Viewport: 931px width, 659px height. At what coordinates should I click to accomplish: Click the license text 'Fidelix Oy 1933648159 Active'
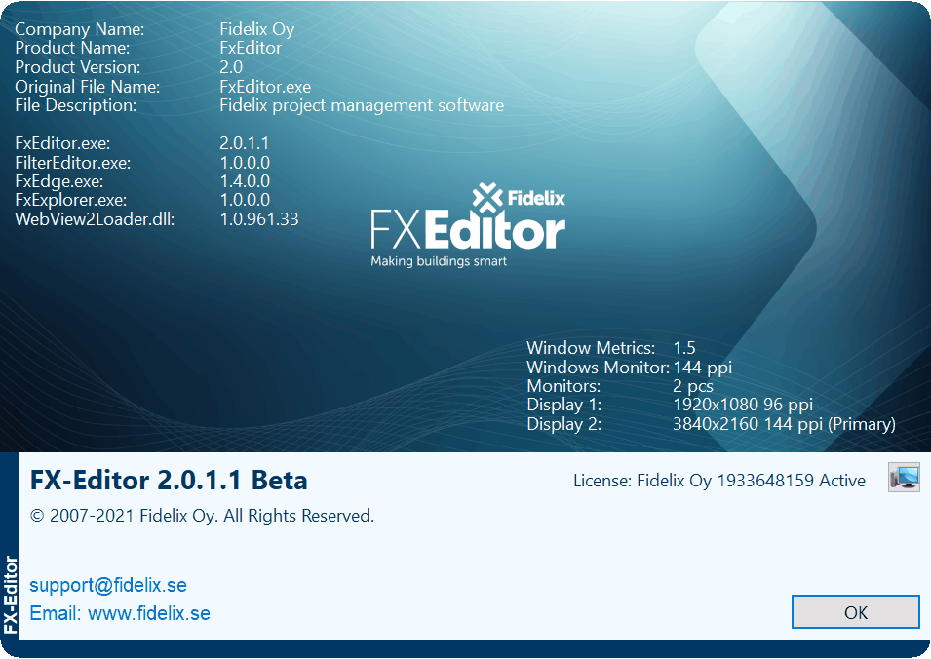click(x=751, y=481)
